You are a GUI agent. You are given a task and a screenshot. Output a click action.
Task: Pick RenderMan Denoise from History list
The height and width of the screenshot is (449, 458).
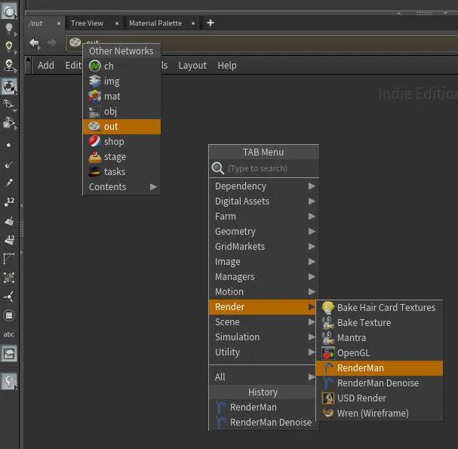(263, 423)
